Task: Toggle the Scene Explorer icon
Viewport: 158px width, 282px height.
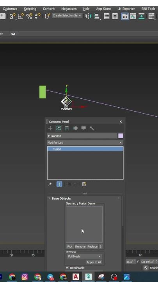Action: tap(107, 16)
